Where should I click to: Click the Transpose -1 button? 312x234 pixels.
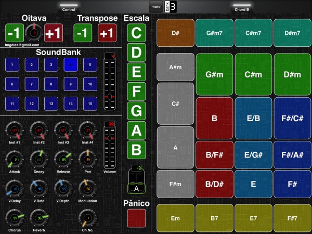pyautogui.click(x=83, y=33)
